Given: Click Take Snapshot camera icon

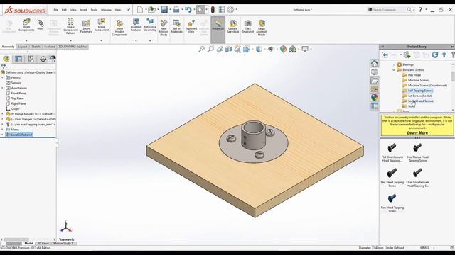Looking at the screenshot, I should point(248,26).
